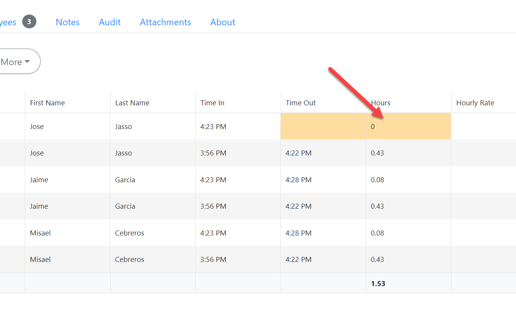The height and width of the screenshot is (309, 516).
Task: Select Jaime's first name in 0.08 hours row
Action: tap(39, 180)
